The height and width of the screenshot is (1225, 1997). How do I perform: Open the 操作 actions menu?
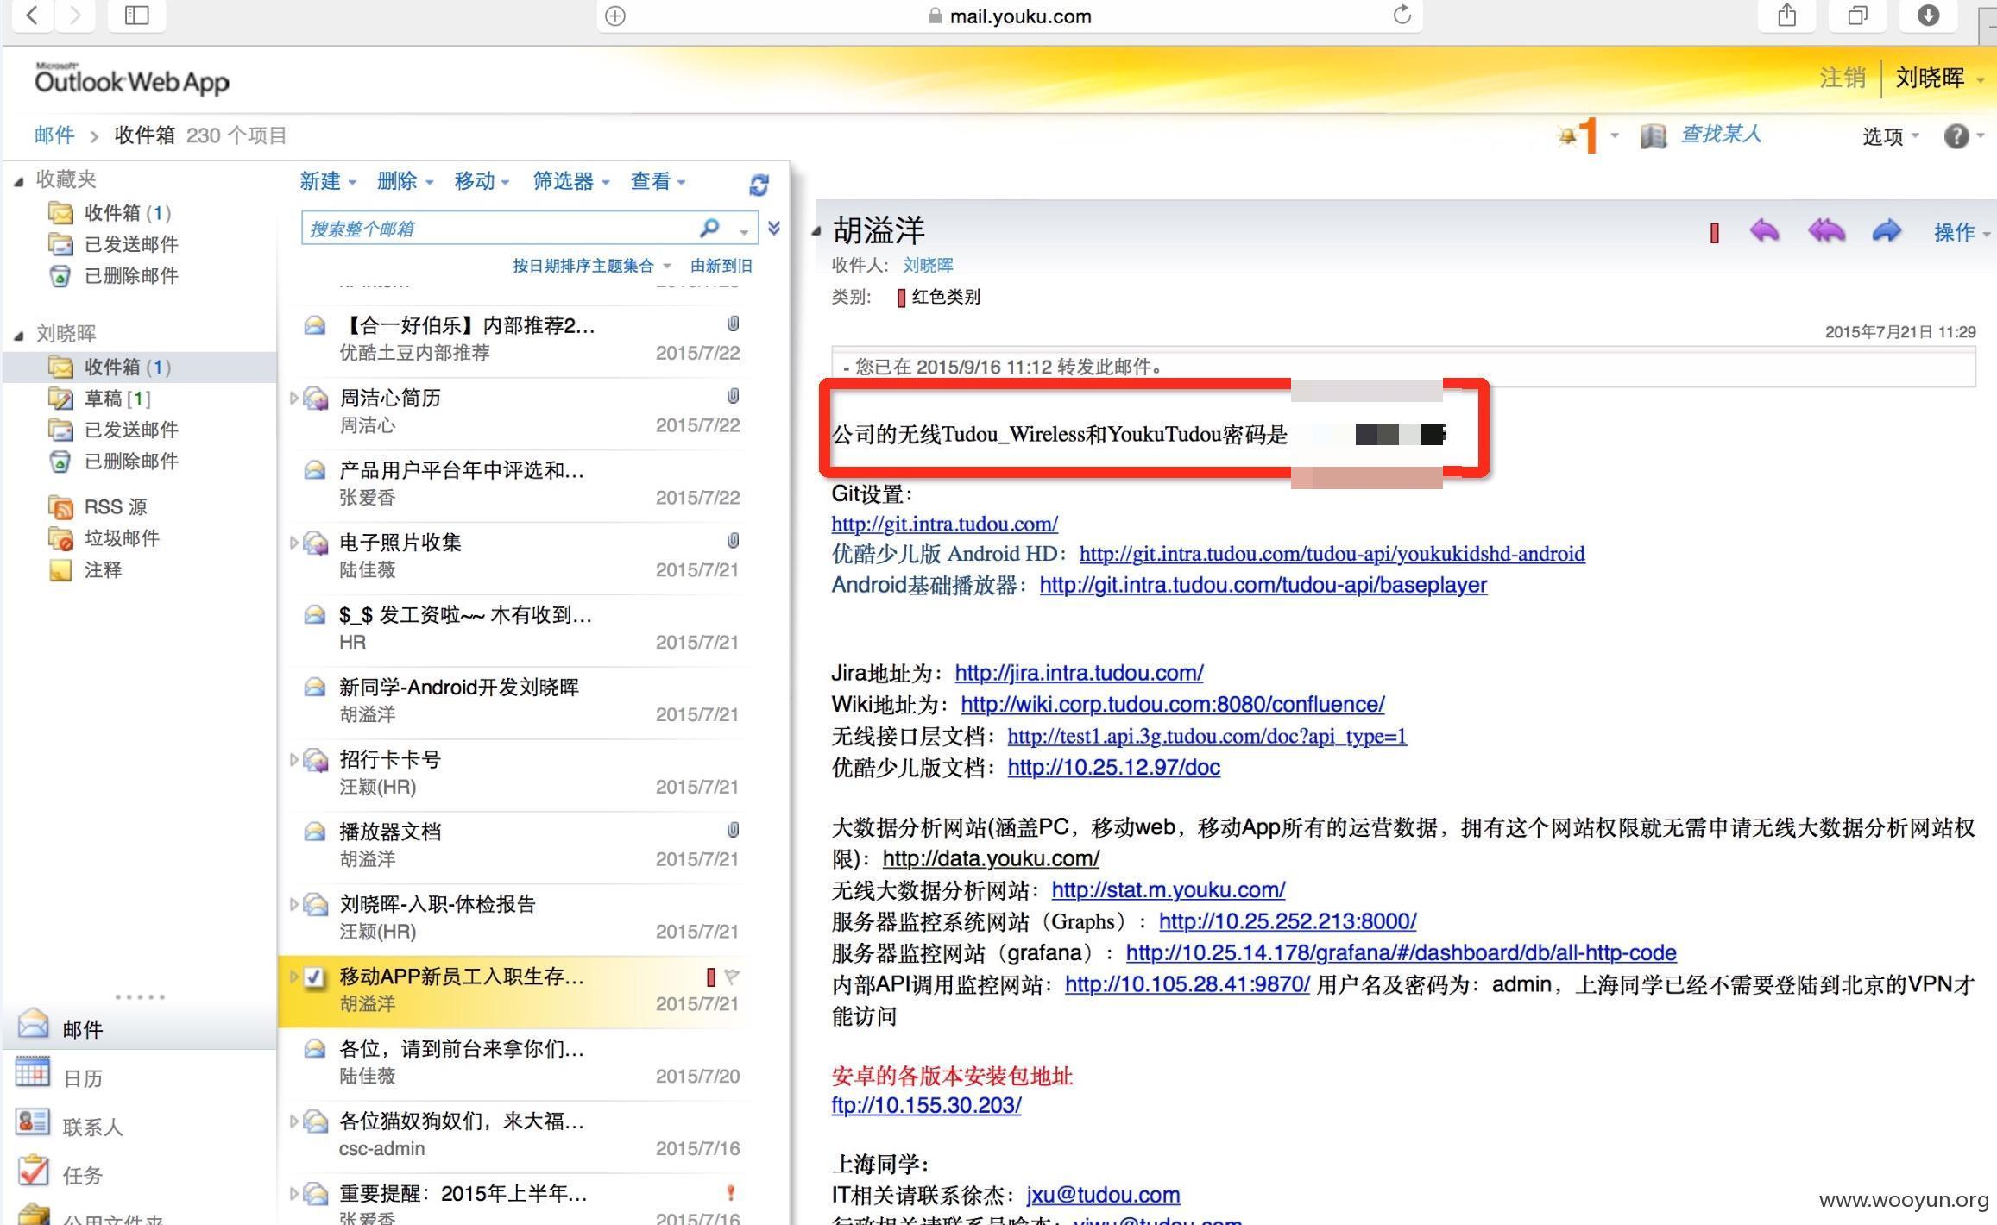(x=1961, y=232)
